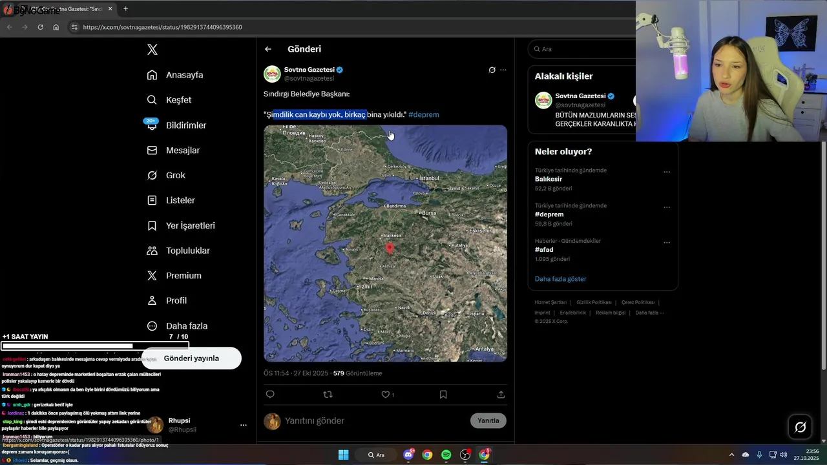Screen dimensions: 827x465
Task: Click the volume speaker icon in tray
Action: pos(784,455)
